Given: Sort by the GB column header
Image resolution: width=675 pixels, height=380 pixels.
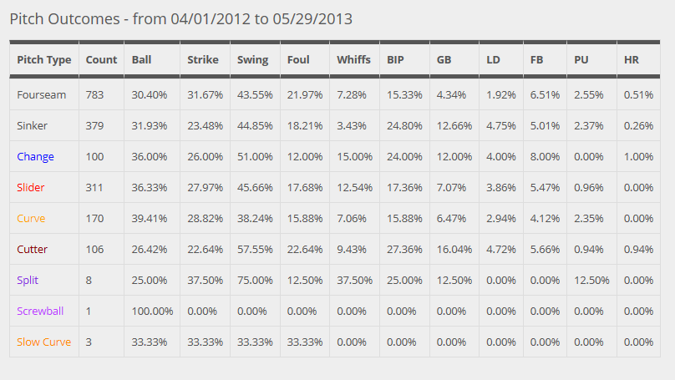Looking at the screenshot, I should (444, 60).
